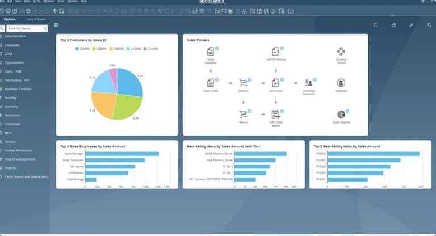The width and height of the screenshot is (436, 236).
Task: Click the dashboard search magnifier icon
Action: tap(429, 25)
